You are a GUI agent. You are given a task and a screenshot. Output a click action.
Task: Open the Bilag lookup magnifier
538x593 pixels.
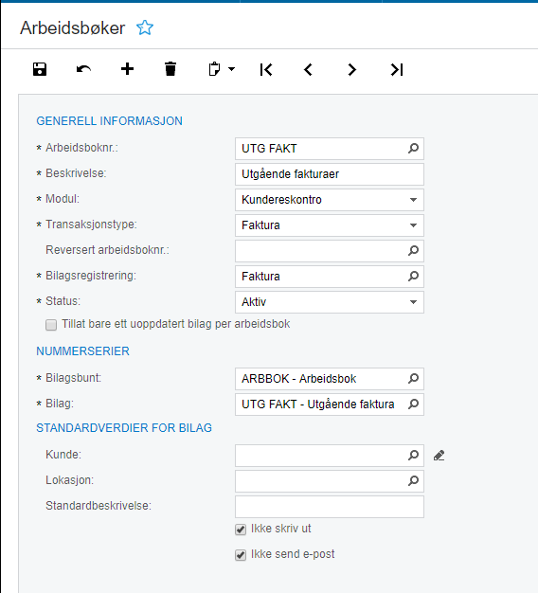[x=414, y=404]
